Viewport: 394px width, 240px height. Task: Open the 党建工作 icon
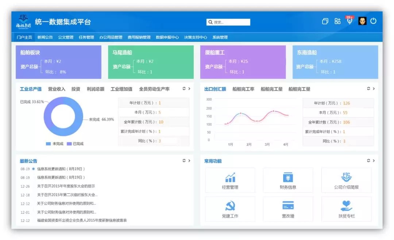[230, 206]
